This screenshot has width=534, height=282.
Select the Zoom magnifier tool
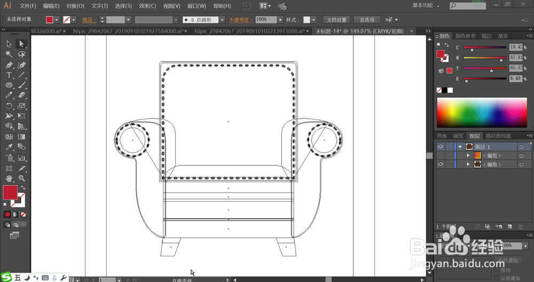(x=21, y=178)
